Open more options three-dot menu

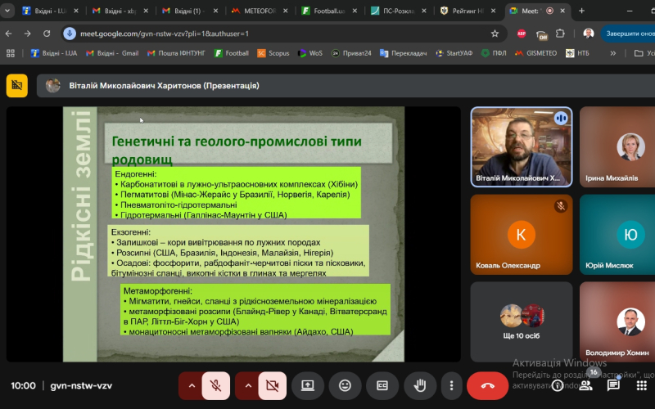point(451,385)
